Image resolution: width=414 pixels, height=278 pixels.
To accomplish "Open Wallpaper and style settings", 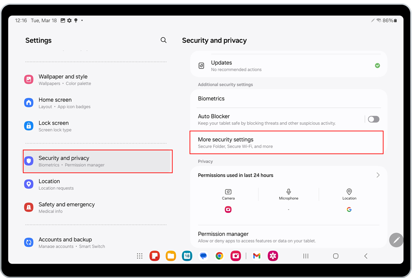I will (96, 79).
